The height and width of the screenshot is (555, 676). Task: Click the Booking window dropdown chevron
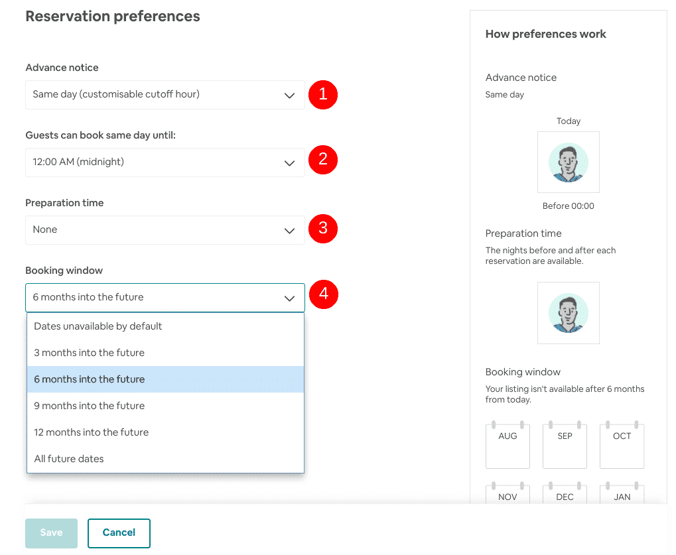(289, 297)
